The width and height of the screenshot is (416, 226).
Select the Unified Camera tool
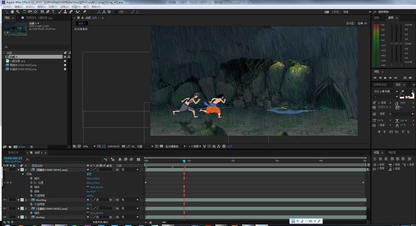pyautogui.click(x=30, y=12)
